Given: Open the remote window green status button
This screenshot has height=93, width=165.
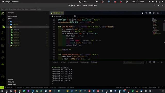Looking at the screenshot, I should (2, 87).
